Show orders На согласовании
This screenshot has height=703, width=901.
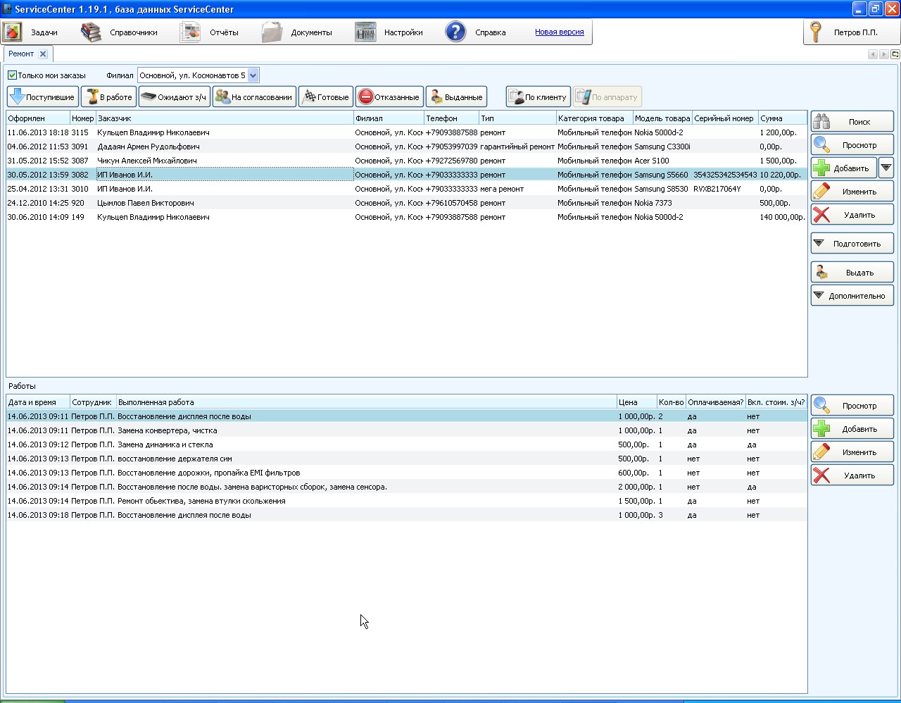pyautogui.click(x=254, y=97)
